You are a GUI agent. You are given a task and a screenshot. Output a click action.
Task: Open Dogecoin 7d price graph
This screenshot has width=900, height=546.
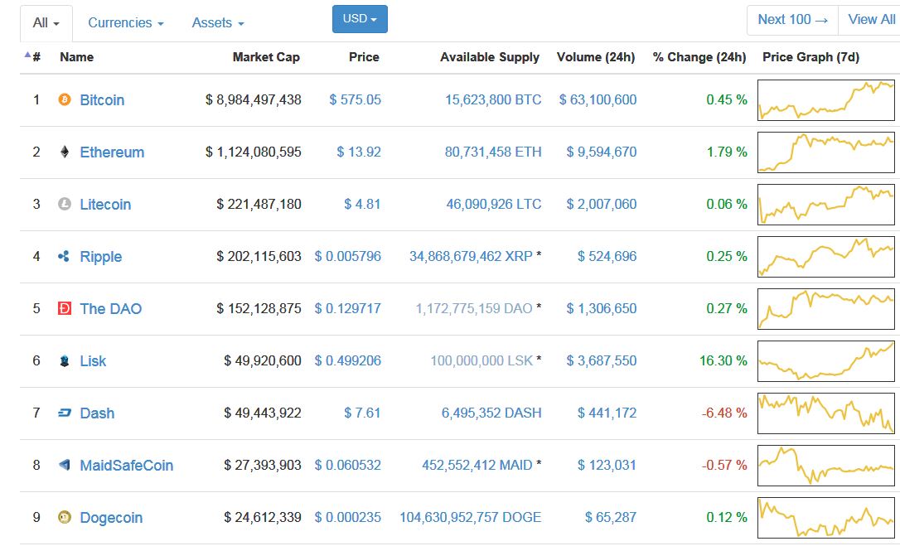point(826,518)
